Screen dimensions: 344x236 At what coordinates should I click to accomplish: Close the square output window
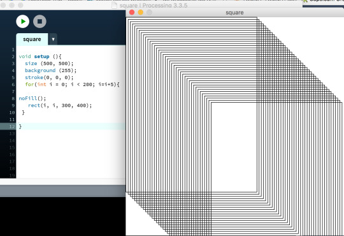coord(132,12)
